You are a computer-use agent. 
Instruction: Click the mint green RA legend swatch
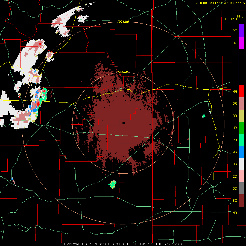241,140
